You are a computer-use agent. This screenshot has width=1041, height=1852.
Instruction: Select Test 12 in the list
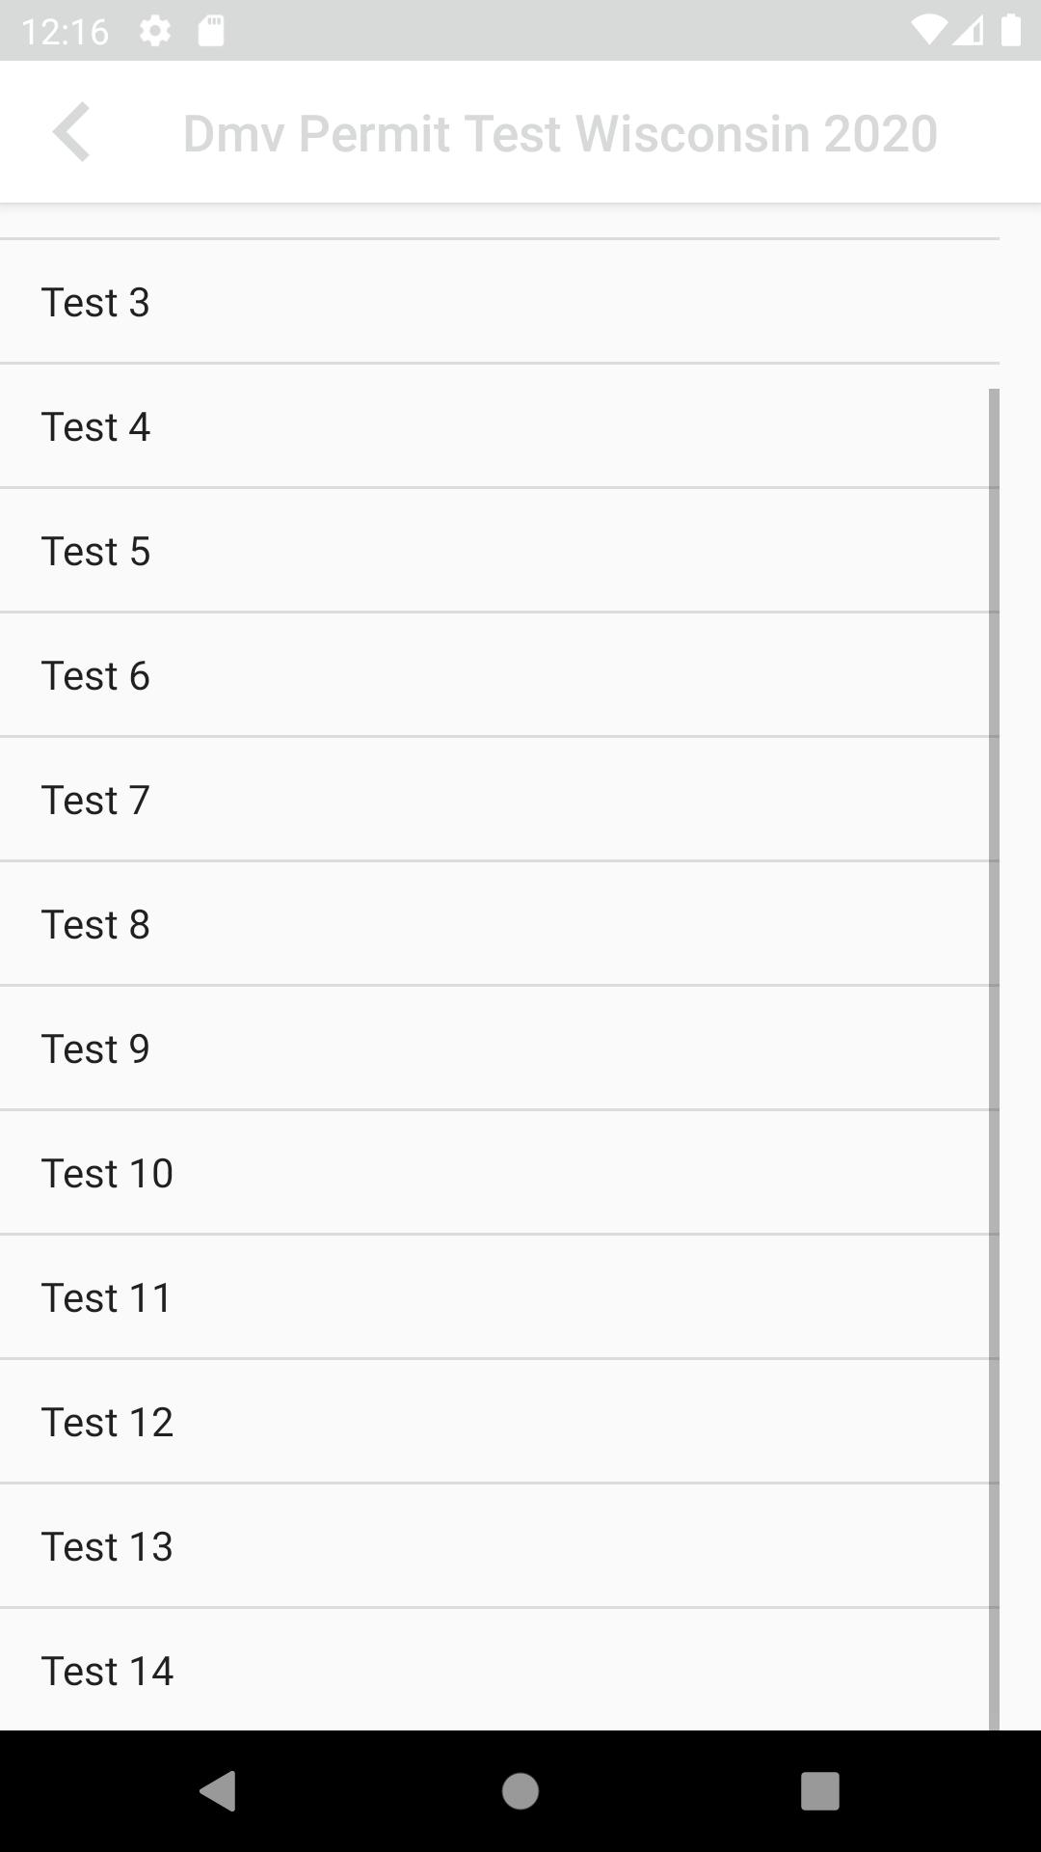499,1422
